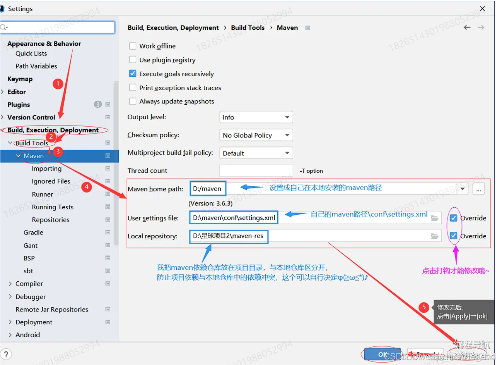This screenshot has width=497, height=365.
Task: Expand the Debugger tree node
Action: point(10,297)
